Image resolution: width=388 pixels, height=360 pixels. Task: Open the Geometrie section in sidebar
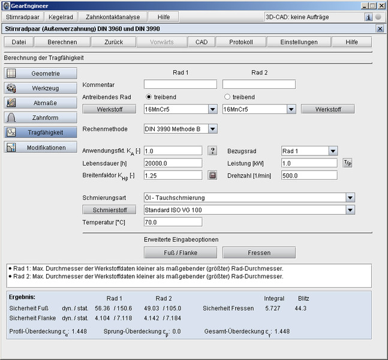pyautogui.click(x=41, y=73)
